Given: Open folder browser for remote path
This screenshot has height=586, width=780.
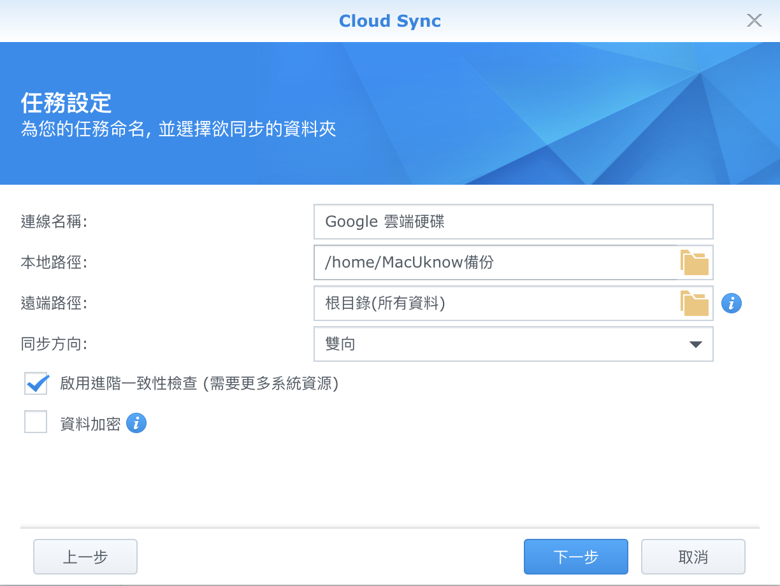Looking at the screenshot, I should coord(695,303).
